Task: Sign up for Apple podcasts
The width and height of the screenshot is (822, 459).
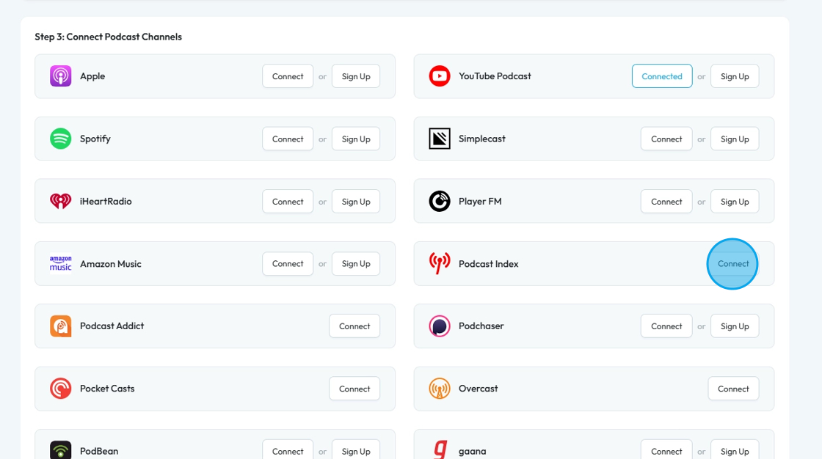Action: point(356,76)
